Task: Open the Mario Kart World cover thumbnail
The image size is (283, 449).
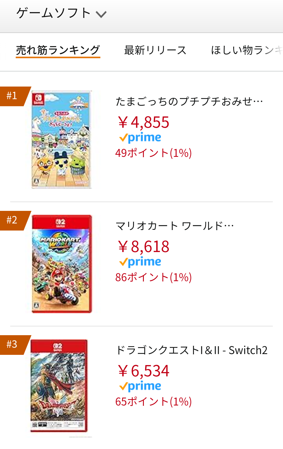Action: (62, 264)
